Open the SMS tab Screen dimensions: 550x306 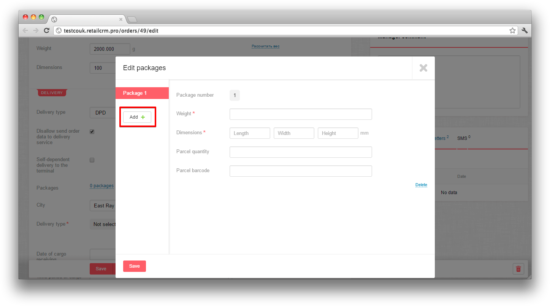tap(462, 138)
